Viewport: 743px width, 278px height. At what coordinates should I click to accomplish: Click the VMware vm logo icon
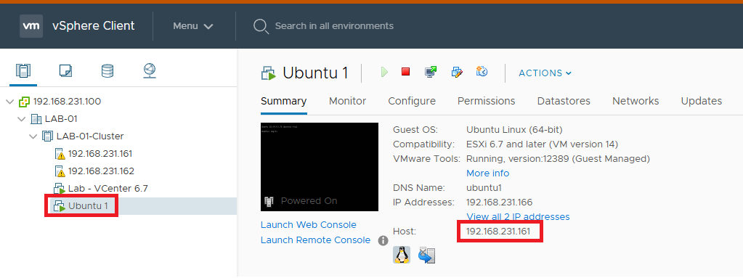31,26
